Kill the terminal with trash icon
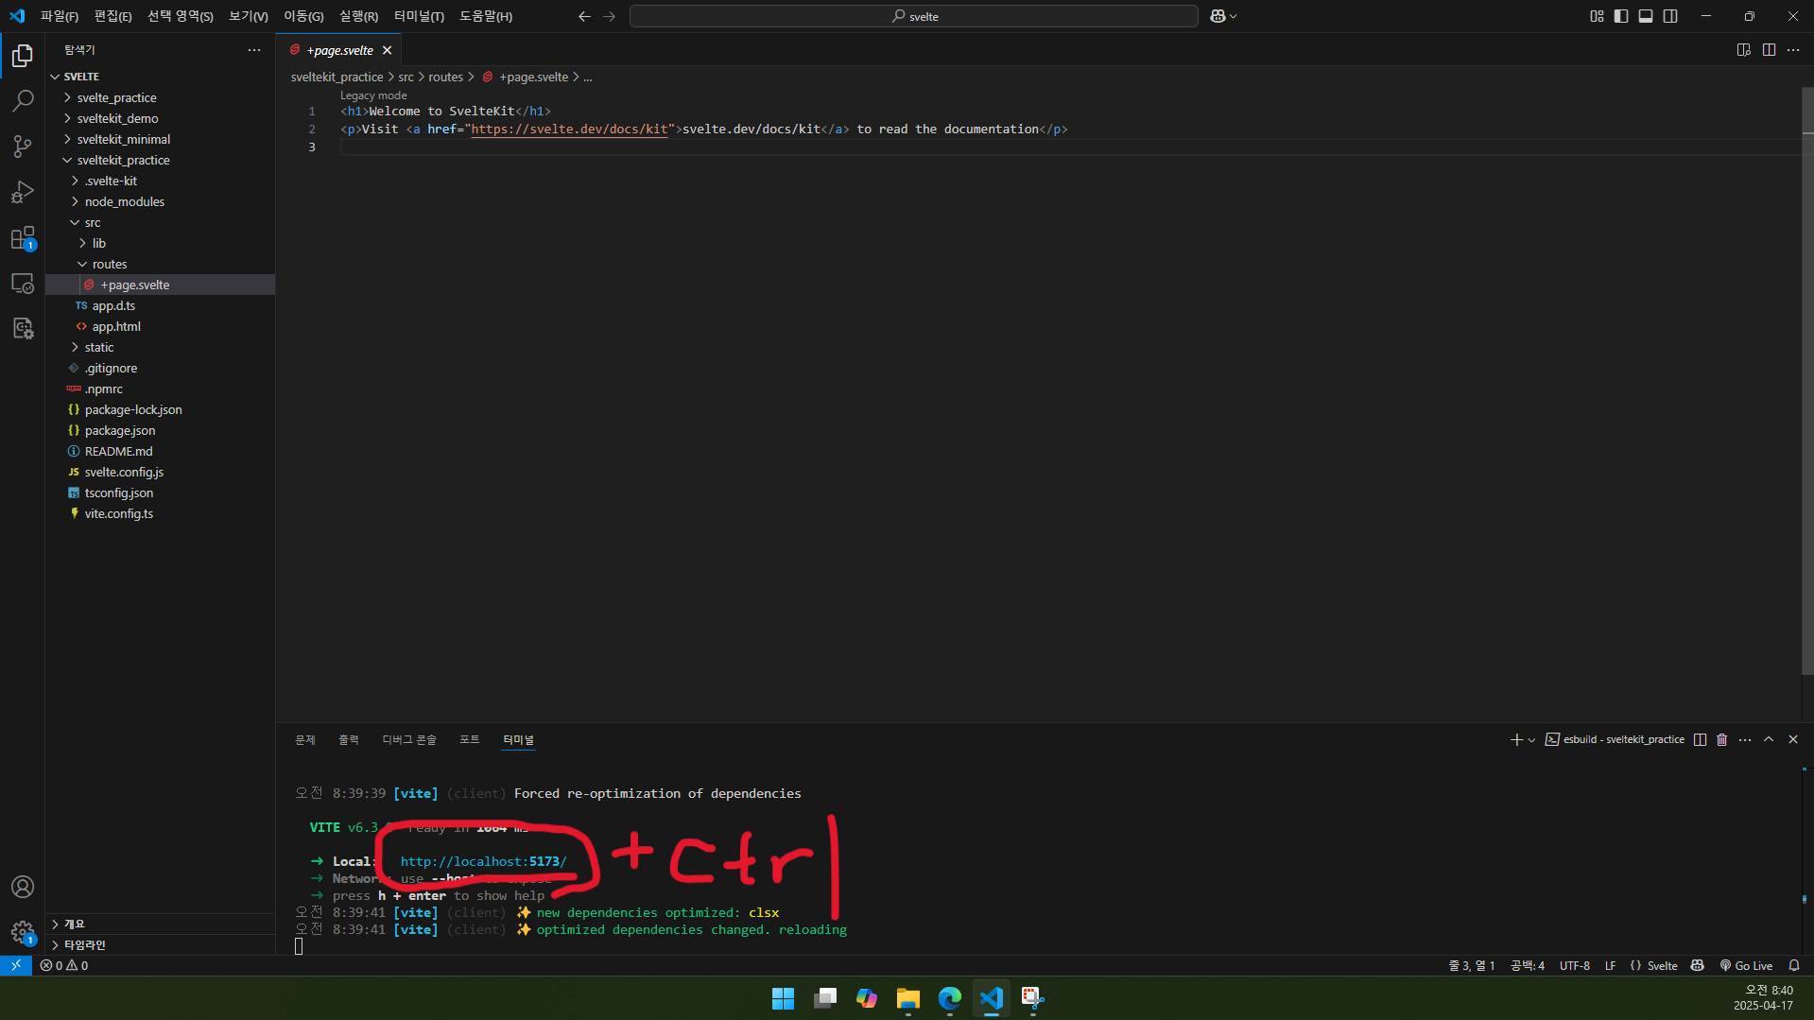 1721,739
